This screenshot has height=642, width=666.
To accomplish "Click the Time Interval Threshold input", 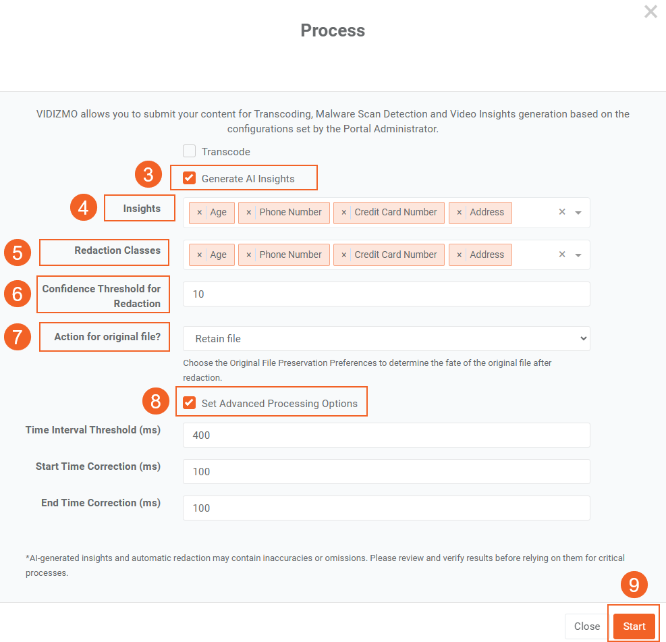I will pyautogui.click(x=386, y=435).
